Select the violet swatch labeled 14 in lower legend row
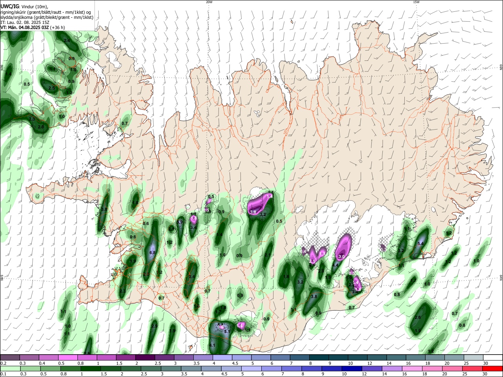The height and width of the screenshot is (377, 503). [x=392, y=368]
